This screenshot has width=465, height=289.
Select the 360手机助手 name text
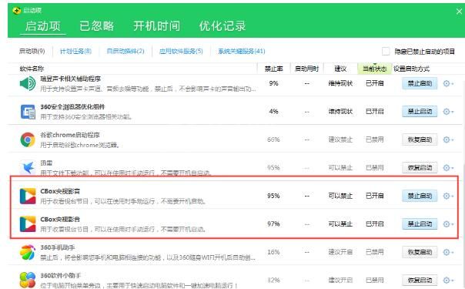(58, 247)
